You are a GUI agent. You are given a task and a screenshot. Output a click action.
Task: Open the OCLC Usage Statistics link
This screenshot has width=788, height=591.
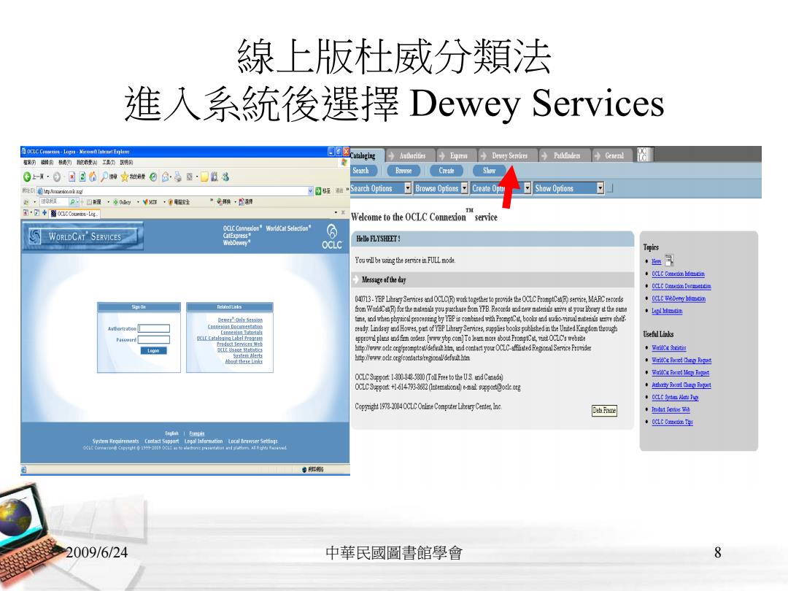click(x=240, y=349)
